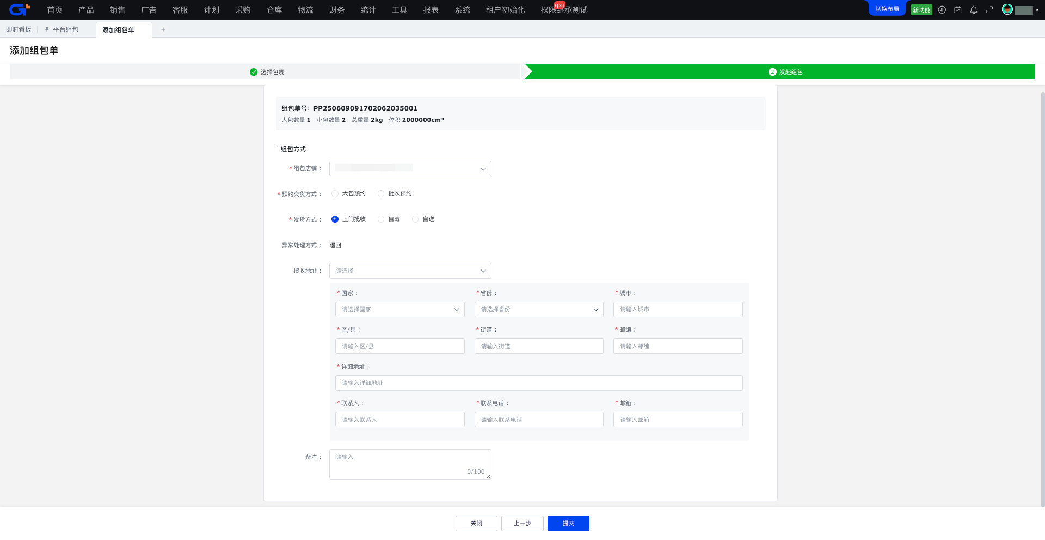
Task: Expand user menu arrow beside the avatar
Action: point(1037,10)
